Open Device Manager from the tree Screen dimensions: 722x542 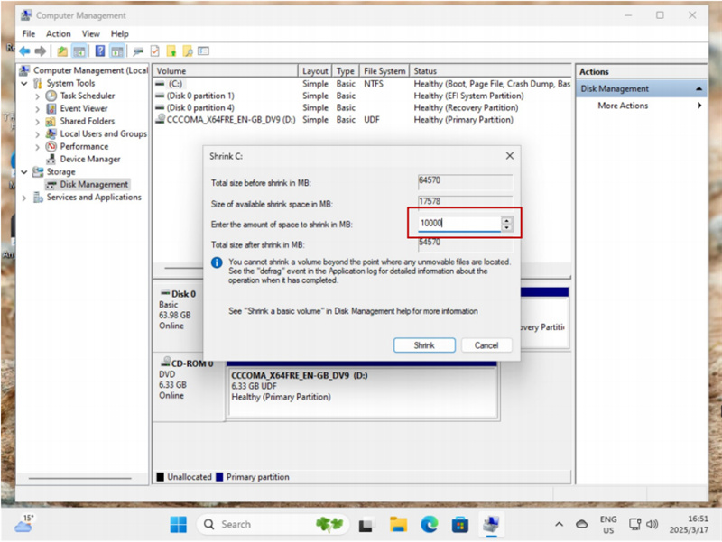pos(89,159)
